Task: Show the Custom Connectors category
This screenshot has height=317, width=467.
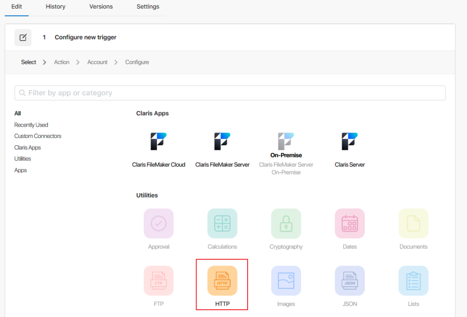Action: coord(38,136)
